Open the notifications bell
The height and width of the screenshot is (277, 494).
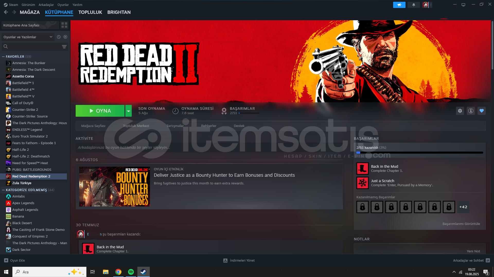(414, 5)
